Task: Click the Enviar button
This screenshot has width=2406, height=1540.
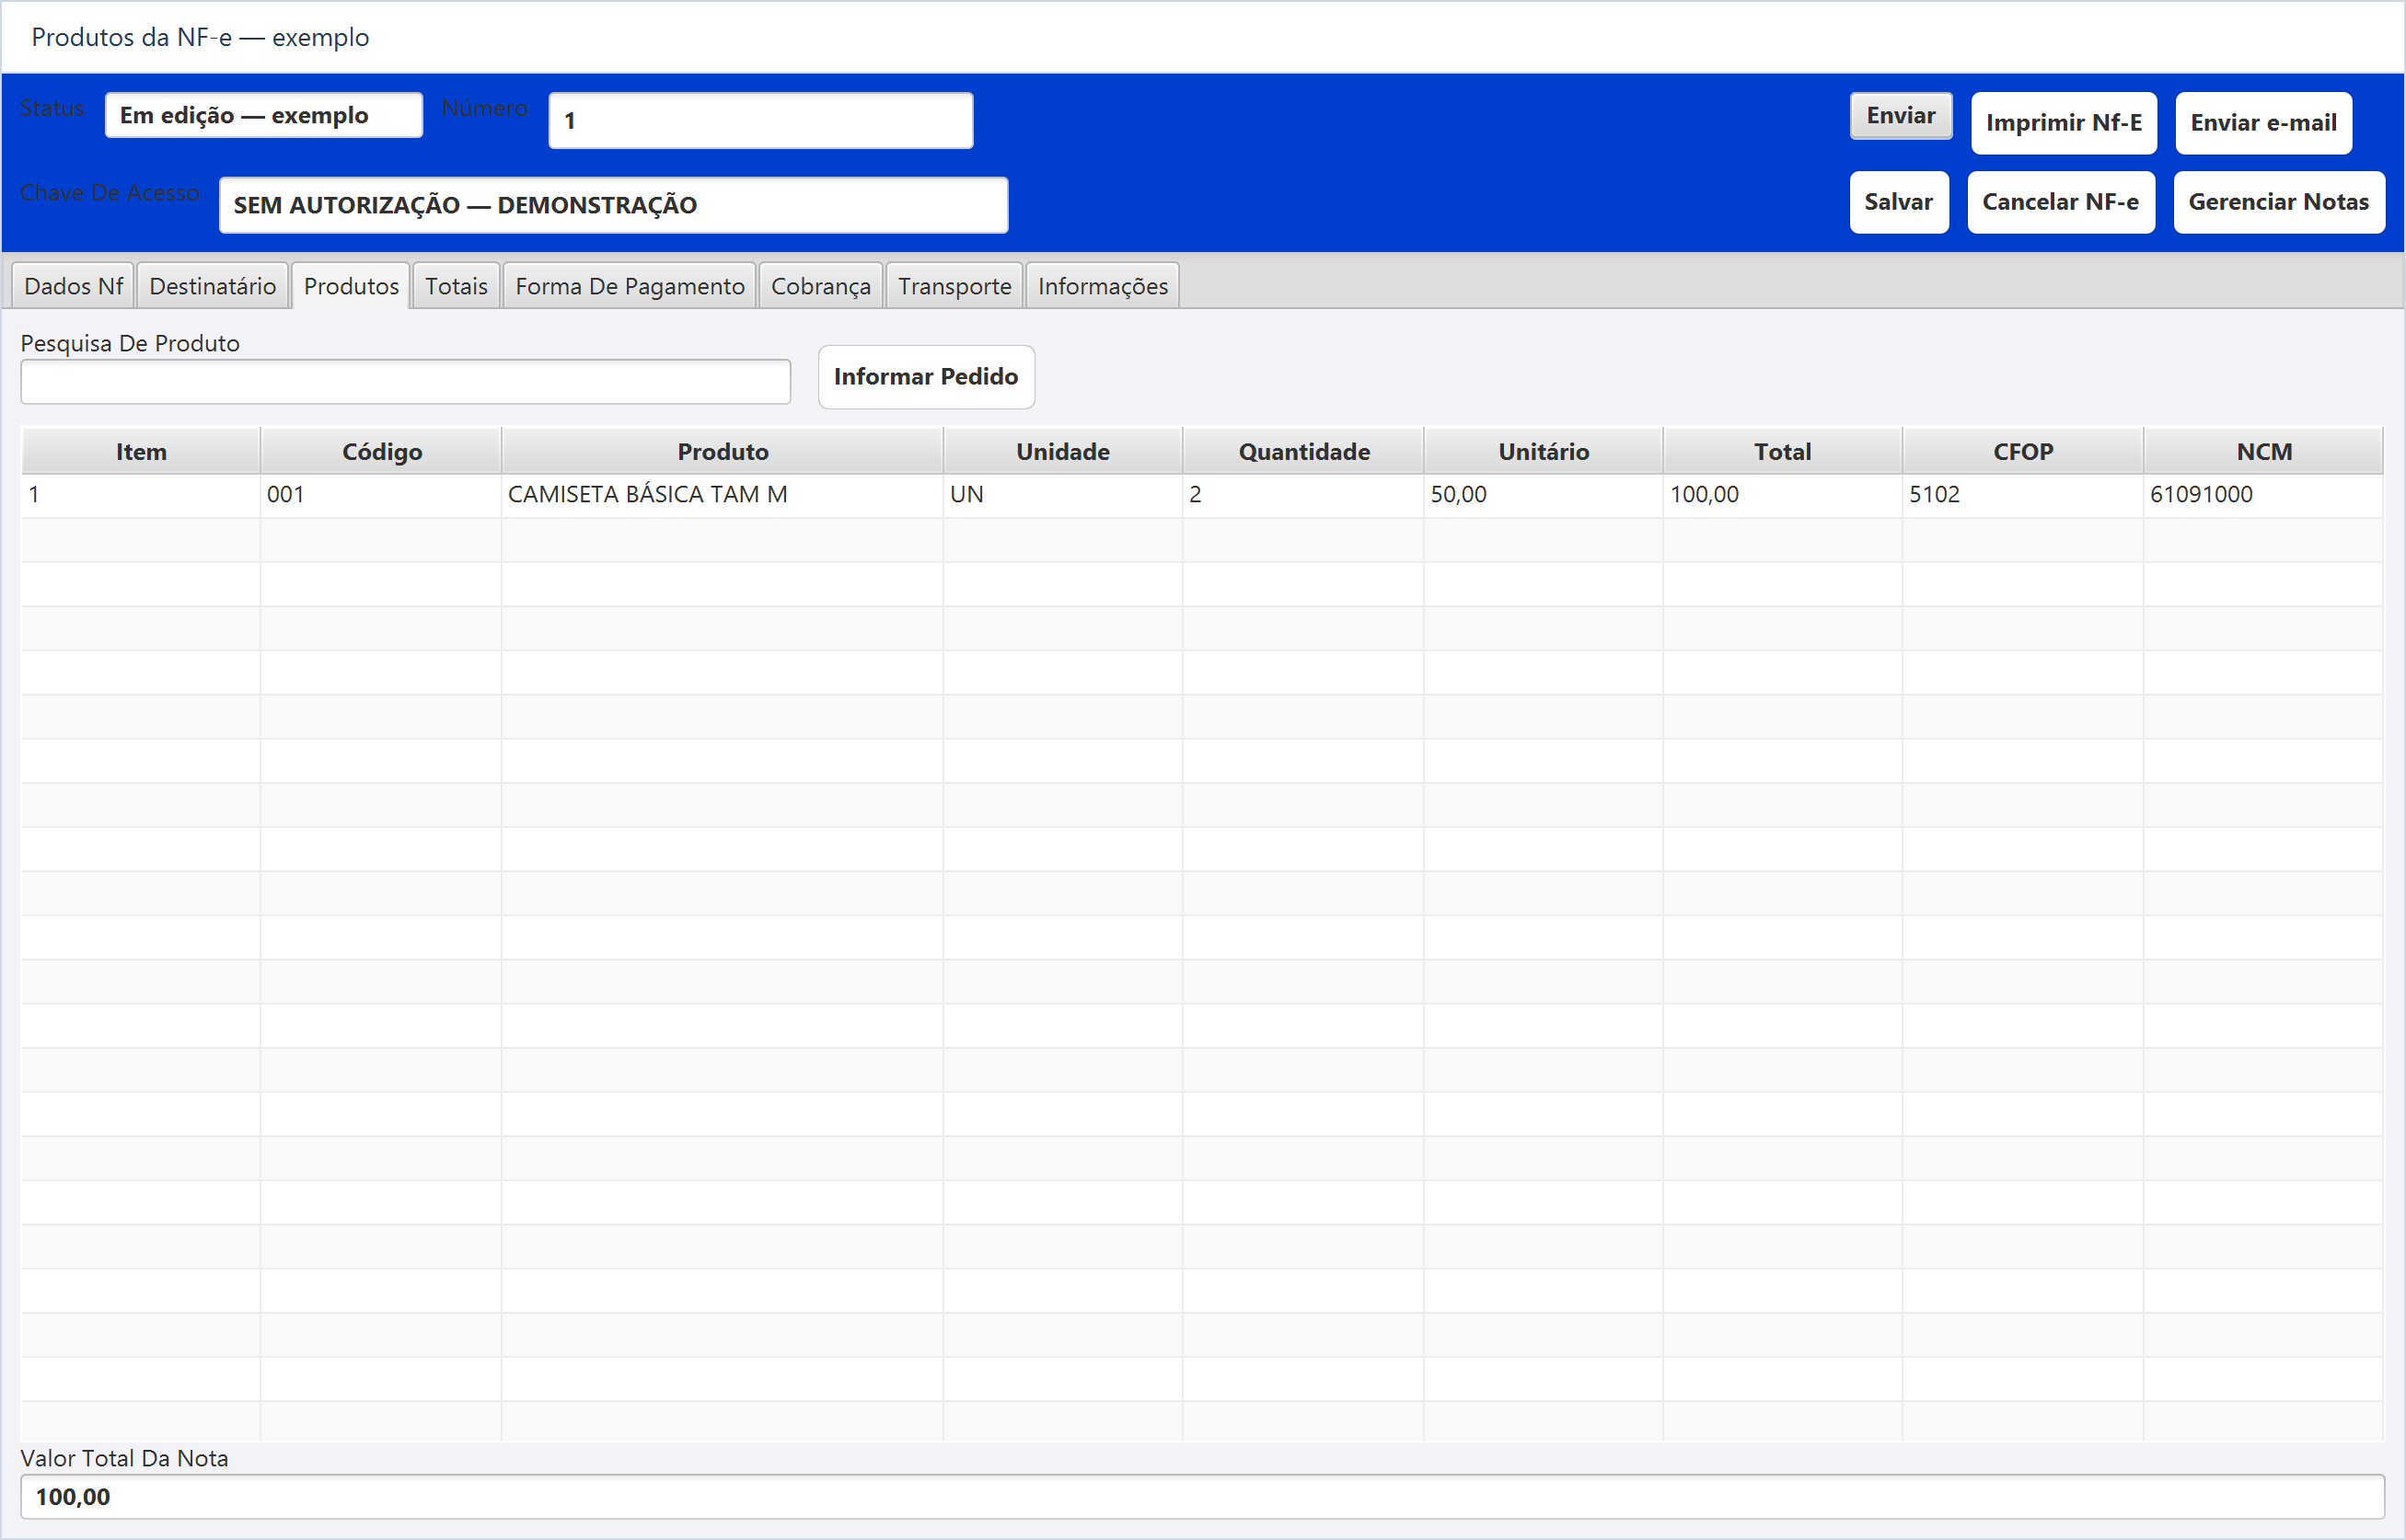Action: (1900, 116)
